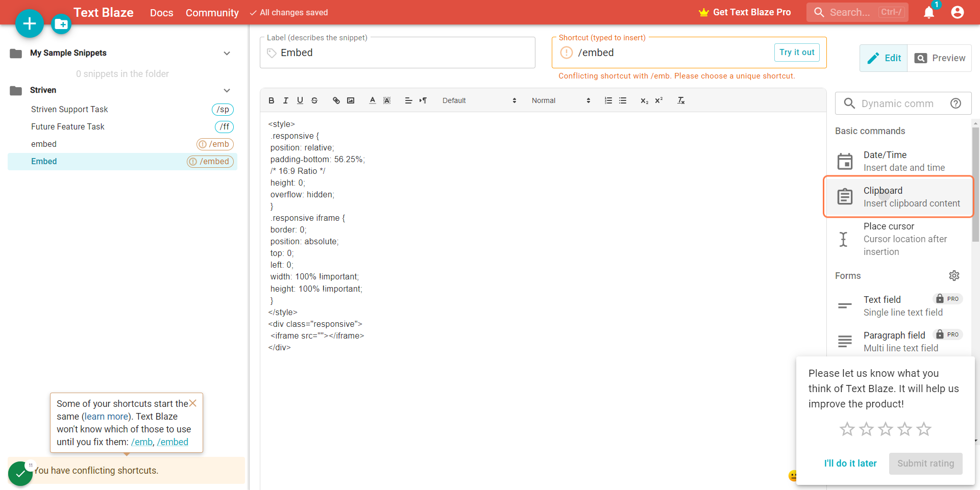Click the clear formatting icon
The image size is (980, 490).
tap(681, 100)
